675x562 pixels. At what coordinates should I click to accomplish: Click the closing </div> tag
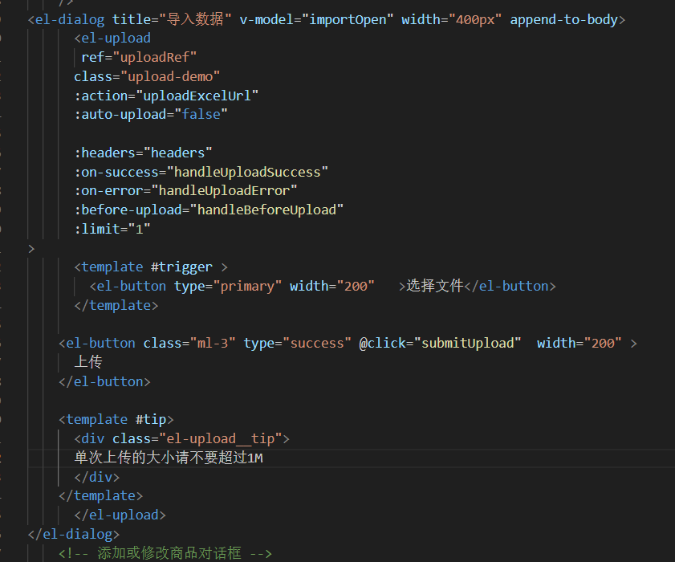pyautogui.click(x=97, y=477)
